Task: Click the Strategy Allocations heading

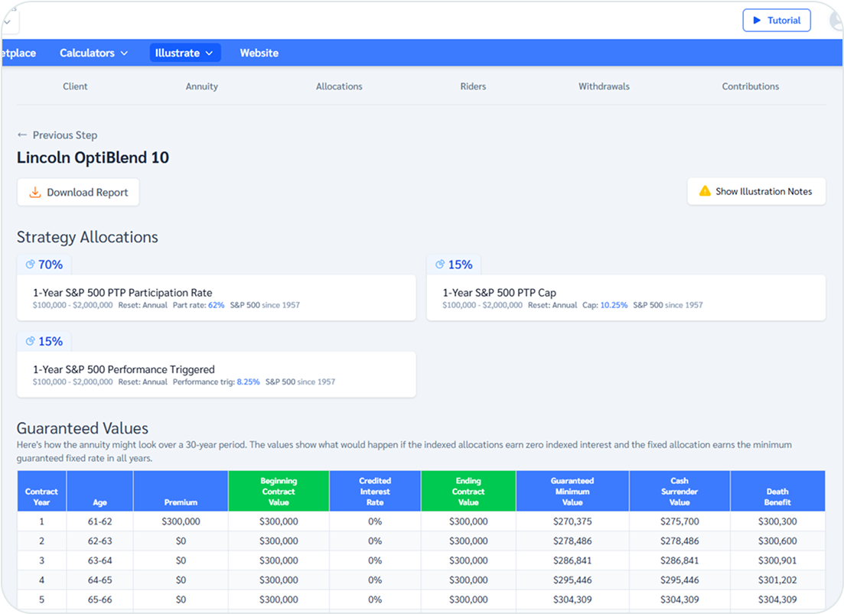Action: click(87, 237)
